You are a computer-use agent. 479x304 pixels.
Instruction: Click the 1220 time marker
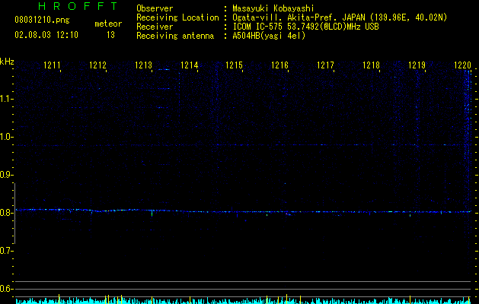[x=463, y=65]
